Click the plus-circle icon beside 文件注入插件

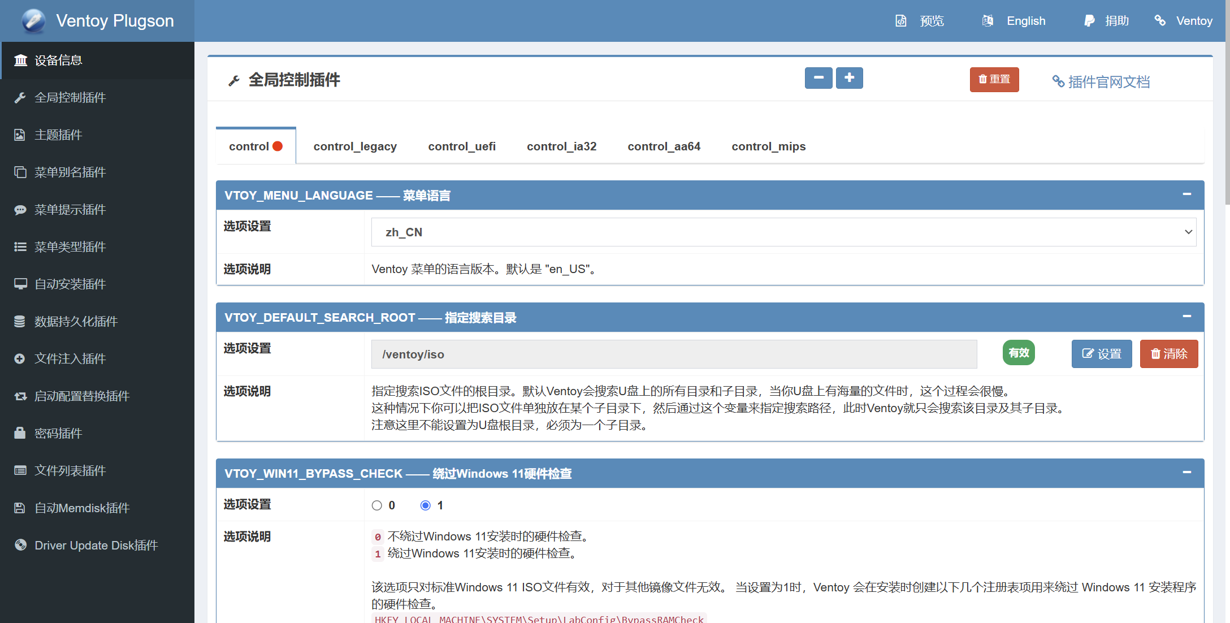point(20,358)
